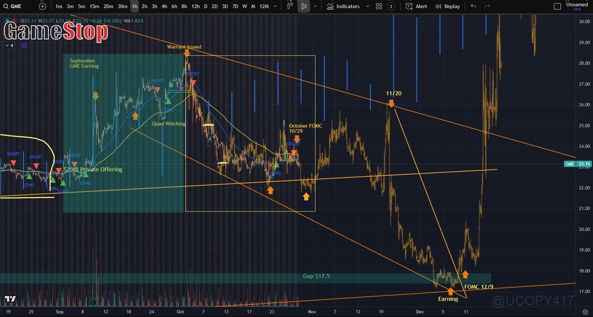Select the 2h timeframe
This screenshot has width=593, height=317.
tap(144, 6)
